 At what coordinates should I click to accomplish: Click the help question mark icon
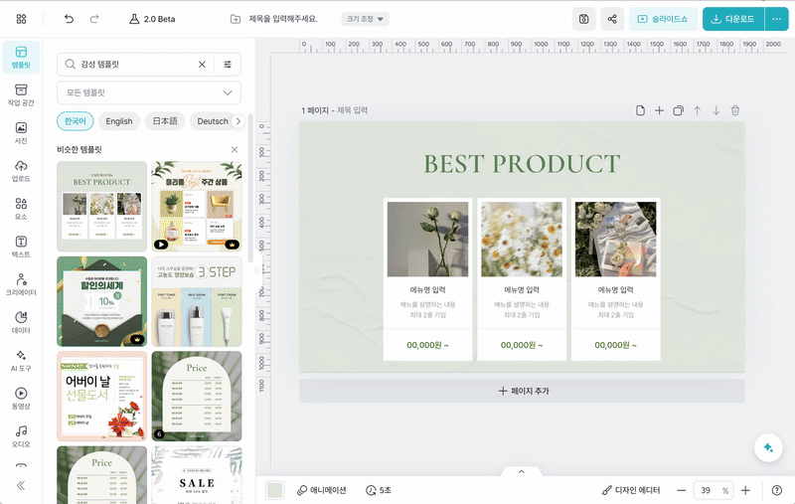[776, 491]
